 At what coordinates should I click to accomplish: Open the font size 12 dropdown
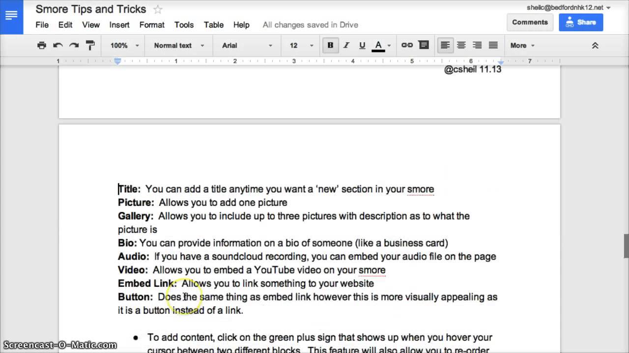click(301, 45)
